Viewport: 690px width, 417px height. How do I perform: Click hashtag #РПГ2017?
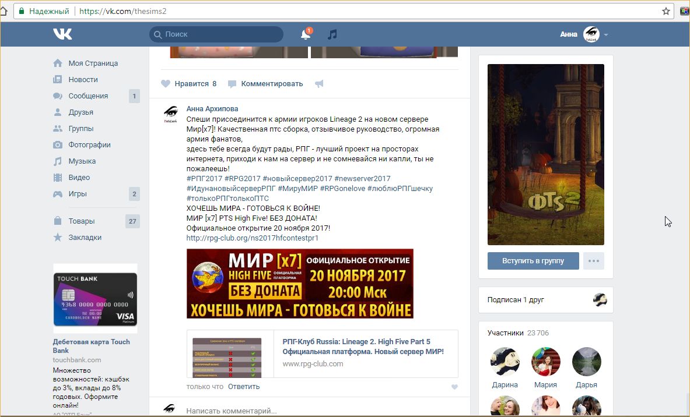coord(204,178)
